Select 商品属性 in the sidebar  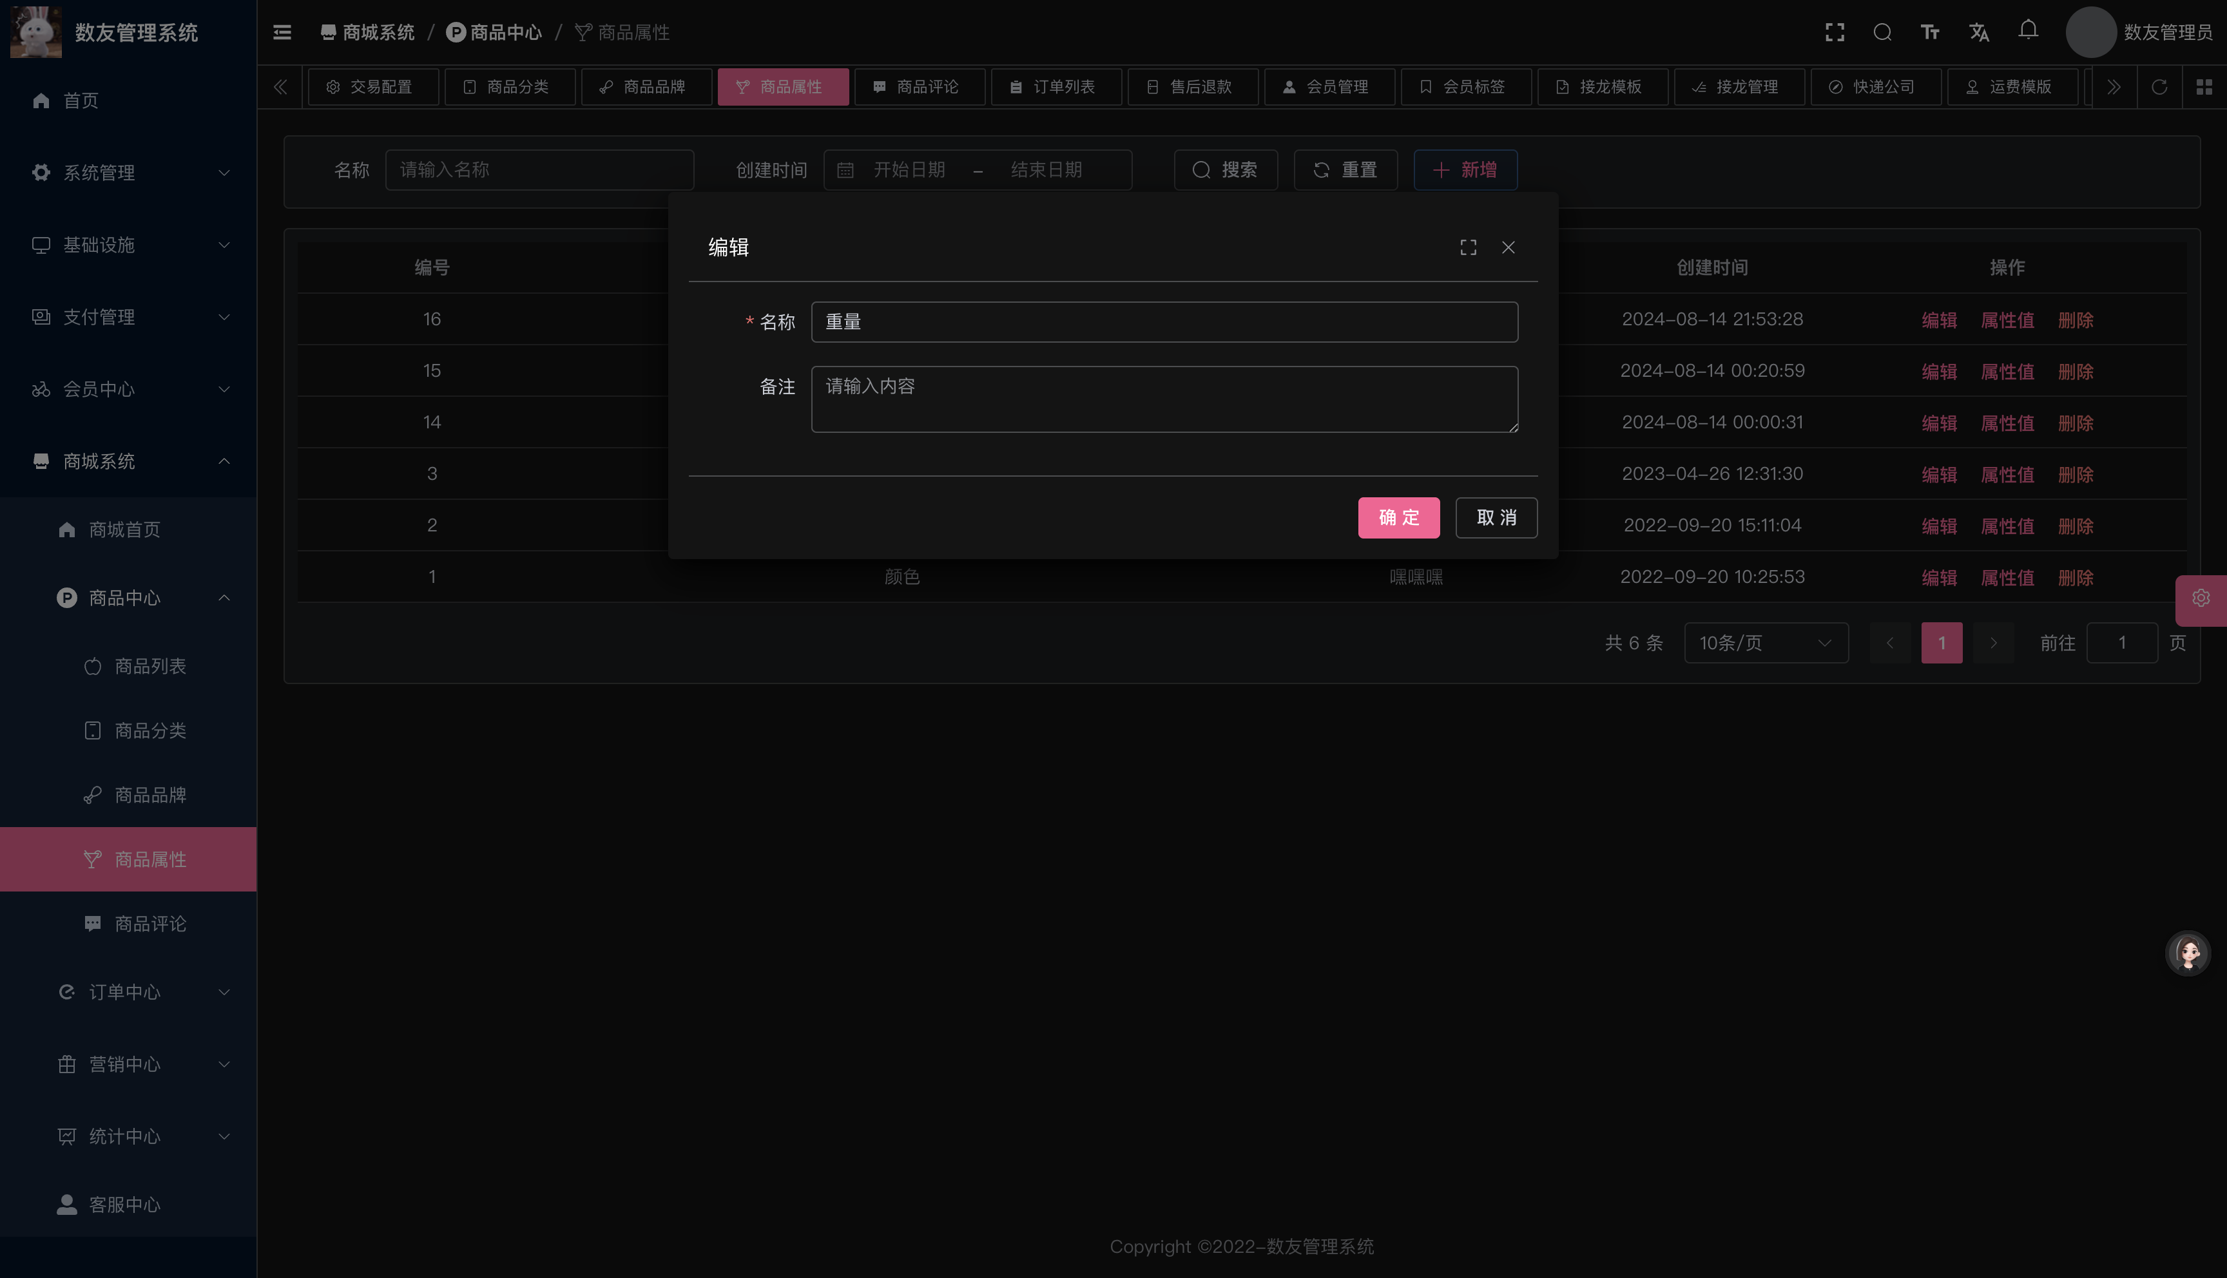click(128, 859)
